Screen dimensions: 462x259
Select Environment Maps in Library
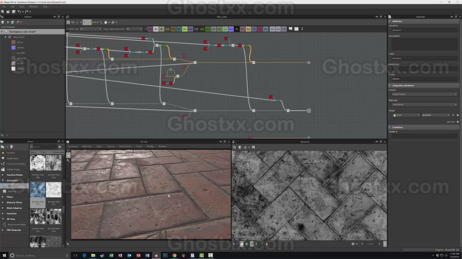click(17, 224)
